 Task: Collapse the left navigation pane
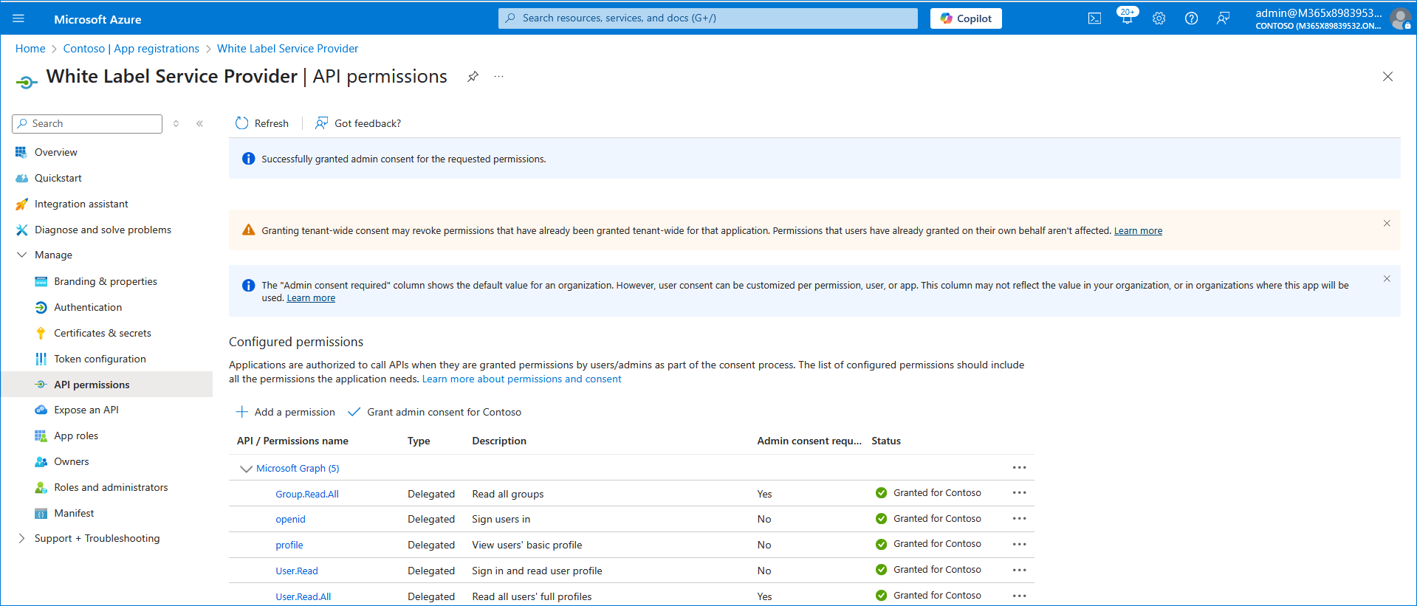pyautogui.click(x=199, y=124)
